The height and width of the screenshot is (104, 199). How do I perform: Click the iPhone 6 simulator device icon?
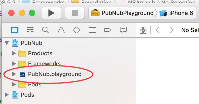[x=163, y=13]
